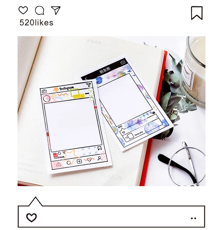Share post using paper plane icon

click(56, 10)
